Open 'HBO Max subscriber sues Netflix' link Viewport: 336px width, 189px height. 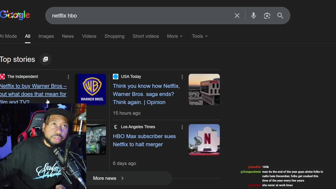144,140
